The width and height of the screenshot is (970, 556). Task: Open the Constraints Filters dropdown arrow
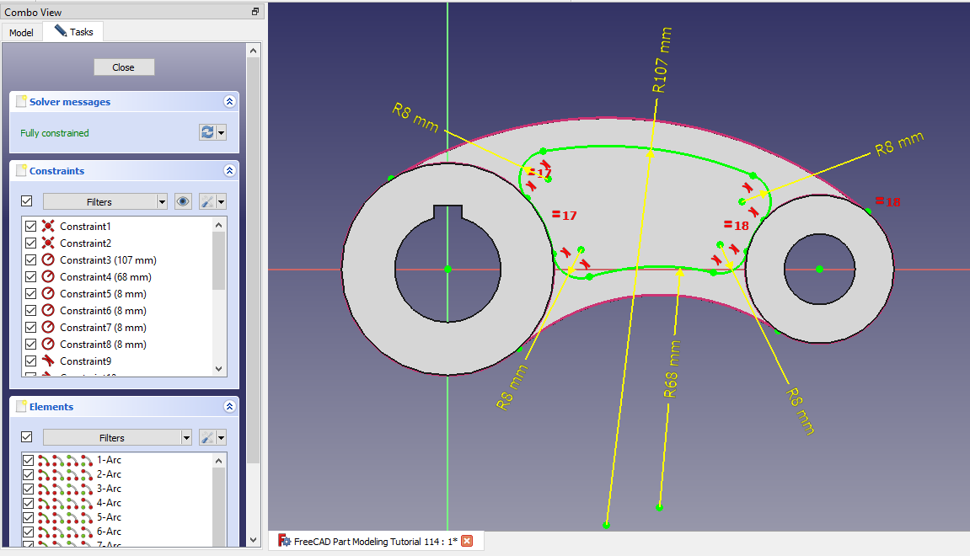[162, 201]
